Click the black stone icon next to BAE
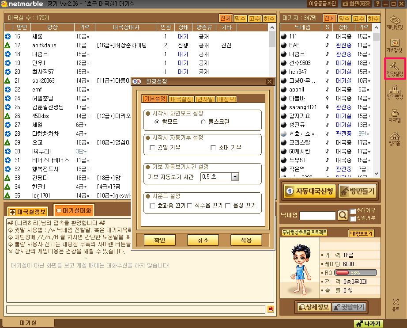Screen dimensions: 407x328 284,45
